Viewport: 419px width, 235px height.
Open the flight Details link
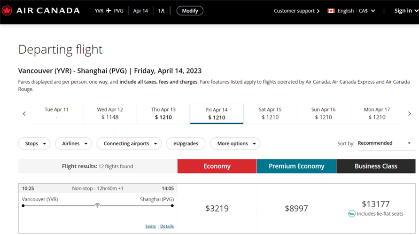(167, 226)
